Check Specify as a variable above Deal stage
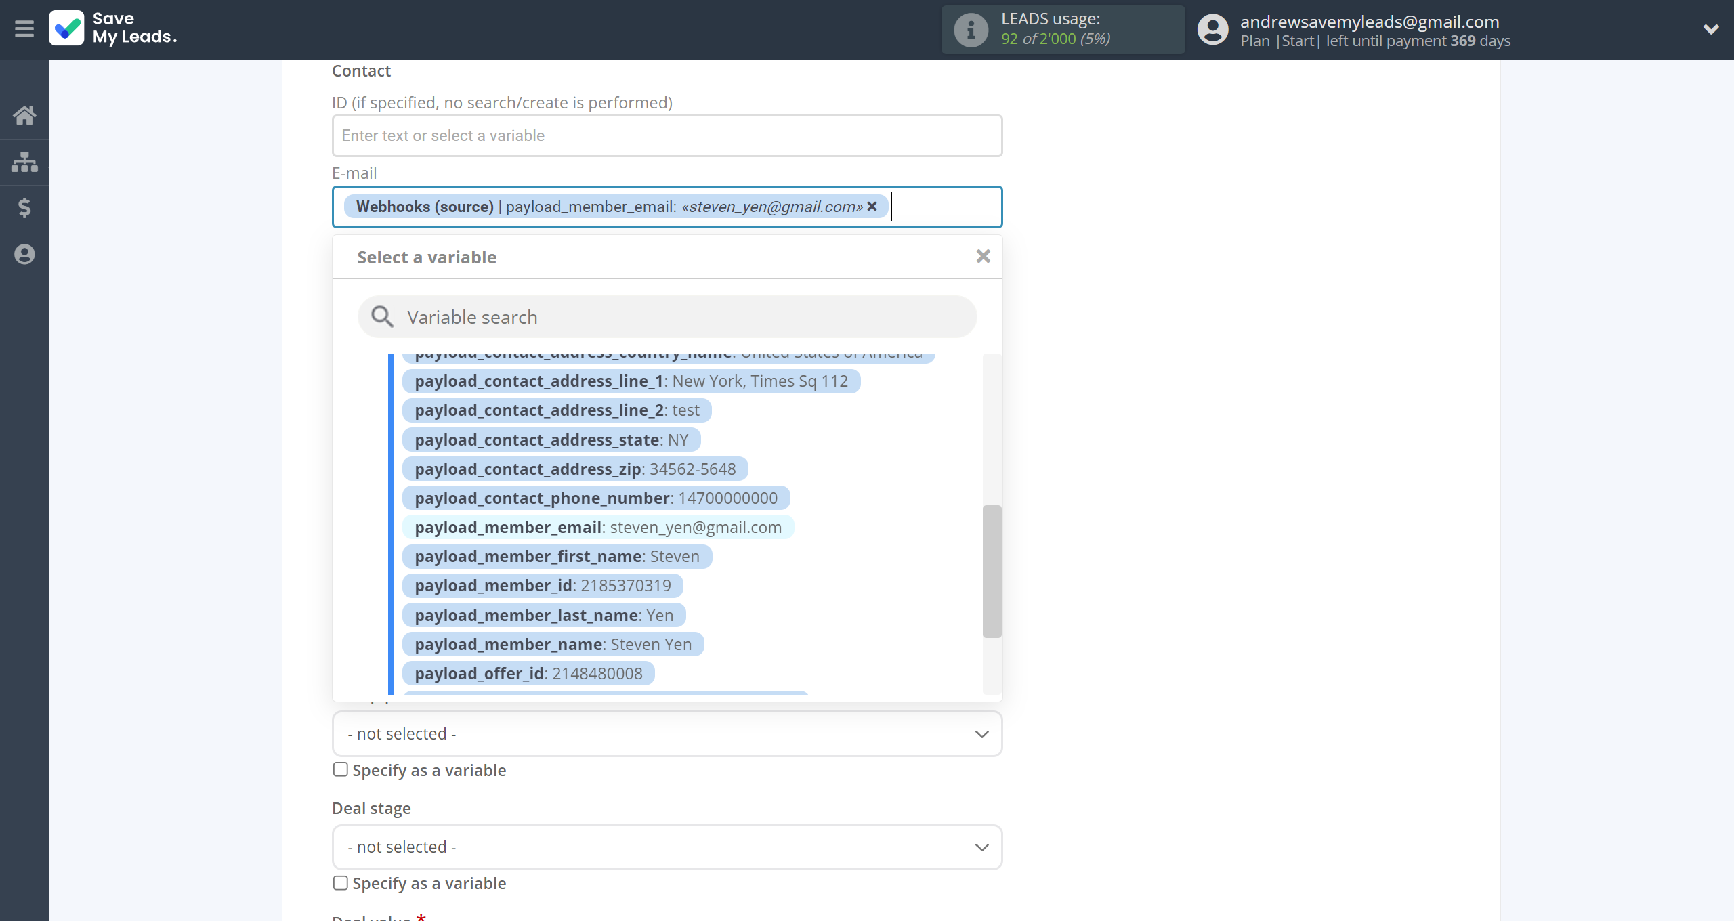Viewport: 1734px width, 921px height. [341, 770]
